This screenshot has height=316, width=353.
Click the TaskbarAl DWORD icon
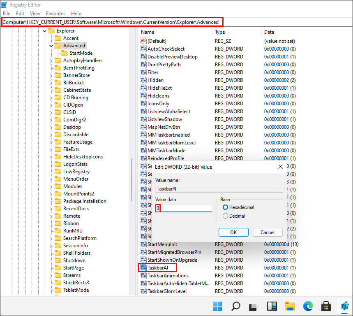[143, 267]
